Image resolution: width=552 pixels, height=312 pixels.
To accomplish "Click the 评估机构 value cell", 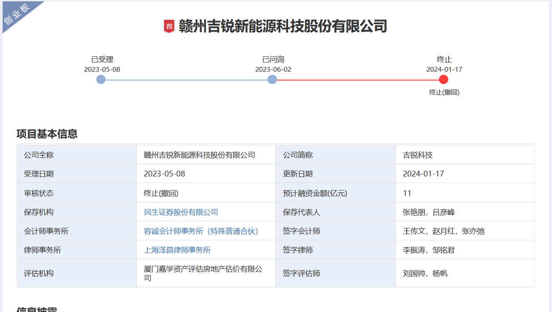I will pyautogui.click(x=203, y=273).
